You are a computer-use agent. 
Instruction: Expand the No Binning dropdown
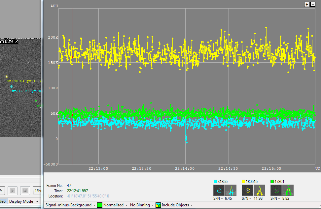click(142, 205)
